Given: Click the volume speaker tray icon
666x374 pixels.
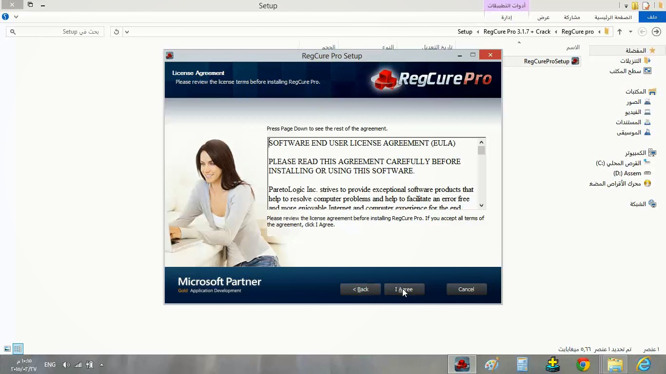Looking at the screenshot, I should (66, 364).
